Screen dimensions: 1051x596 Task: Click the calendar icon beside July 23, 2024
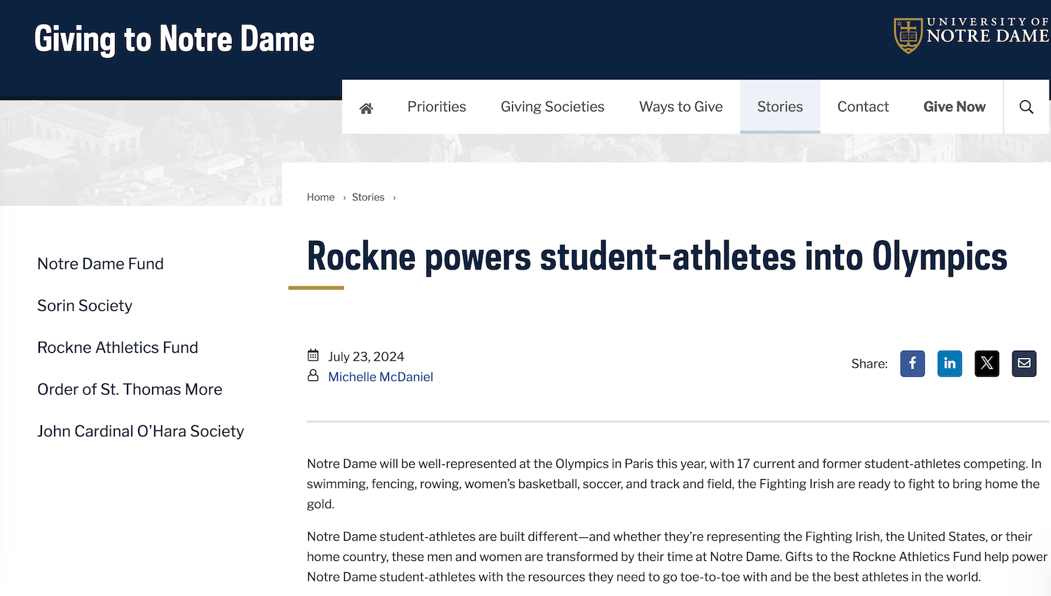tap(313, 355)
